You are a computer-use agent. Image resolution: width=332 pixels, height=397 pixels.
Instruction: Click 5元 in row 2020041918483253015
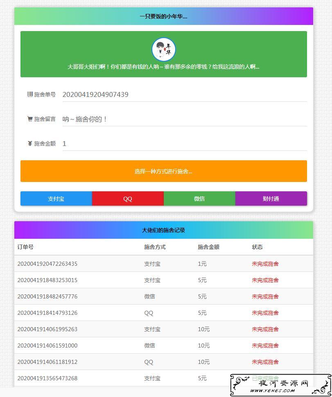tap(202, 280)
